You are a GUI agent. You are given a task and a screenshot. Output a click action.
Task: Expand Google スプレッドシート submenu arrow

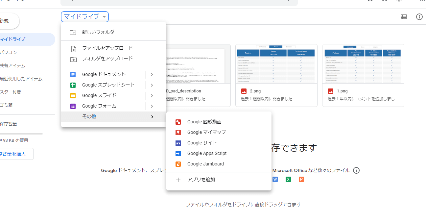coord(152,85)
